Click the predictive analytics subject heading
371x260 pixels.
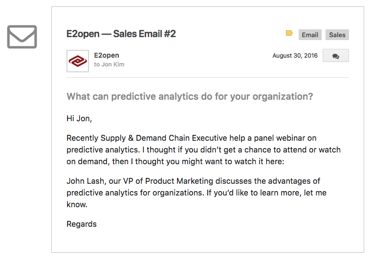tap(190, 97)
